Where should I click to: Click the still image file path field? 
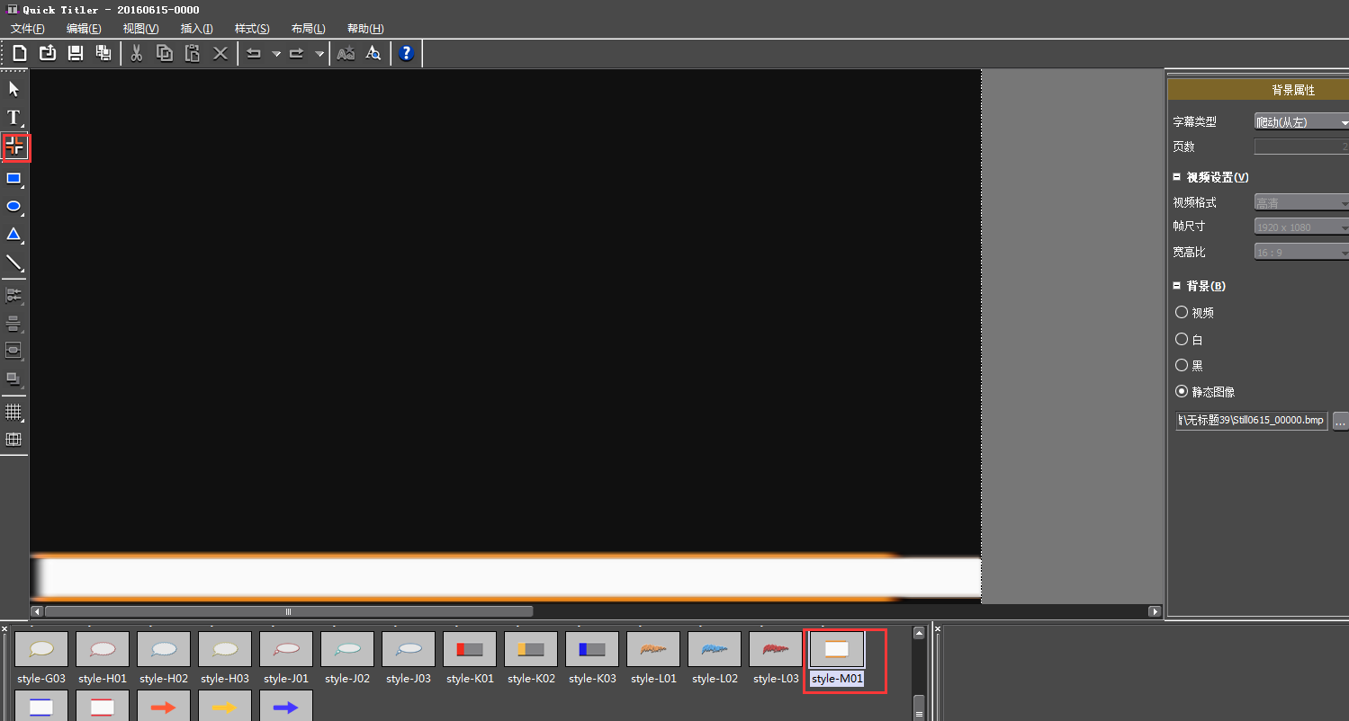point(1252,420)
